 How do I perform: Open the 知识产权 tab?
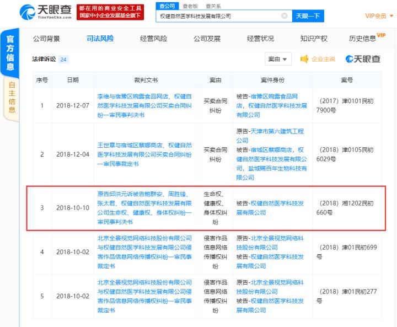pyautogui.click(x=314, y=39)
